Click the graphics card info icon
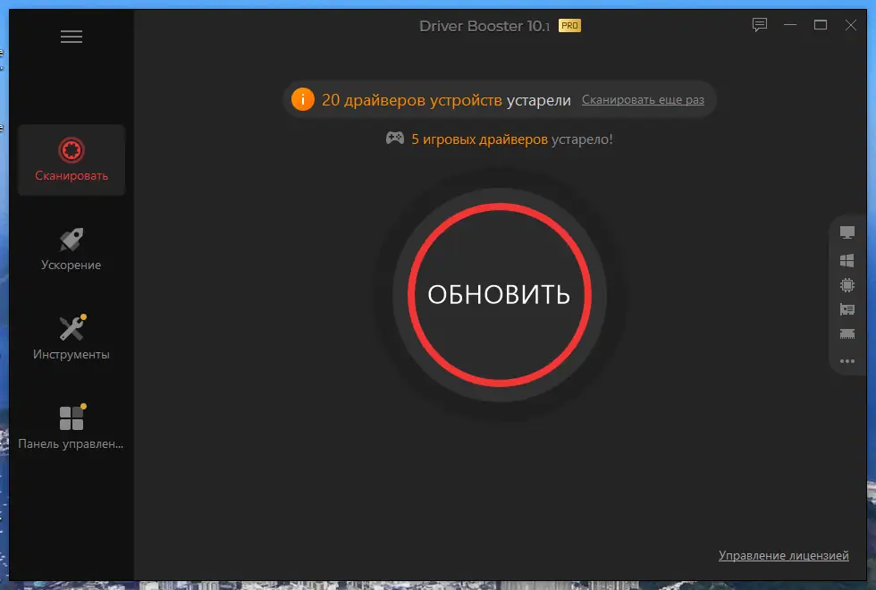Image resolution: width=876 pixels, height=590 pixels. [x=847, y=310]
